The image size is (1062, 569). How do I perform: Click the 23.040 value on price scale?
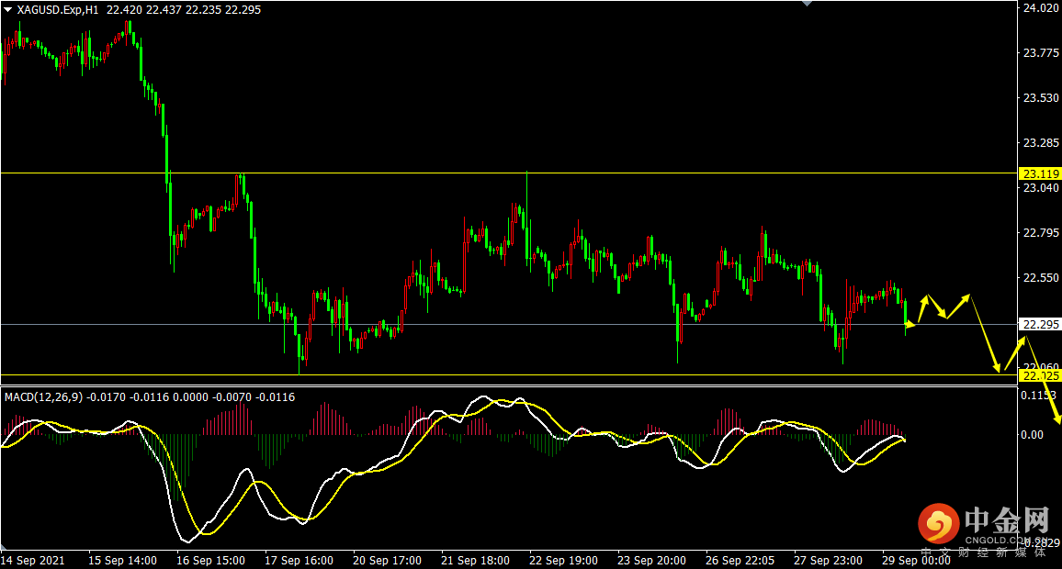click(1040, 187)
